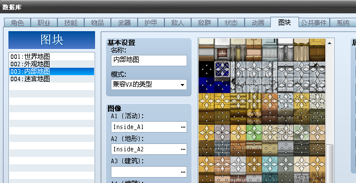The height and width of the screenshot is (183, 356).
Task: Switch to the 武器 tab
Action: click(x=124, y=23)
